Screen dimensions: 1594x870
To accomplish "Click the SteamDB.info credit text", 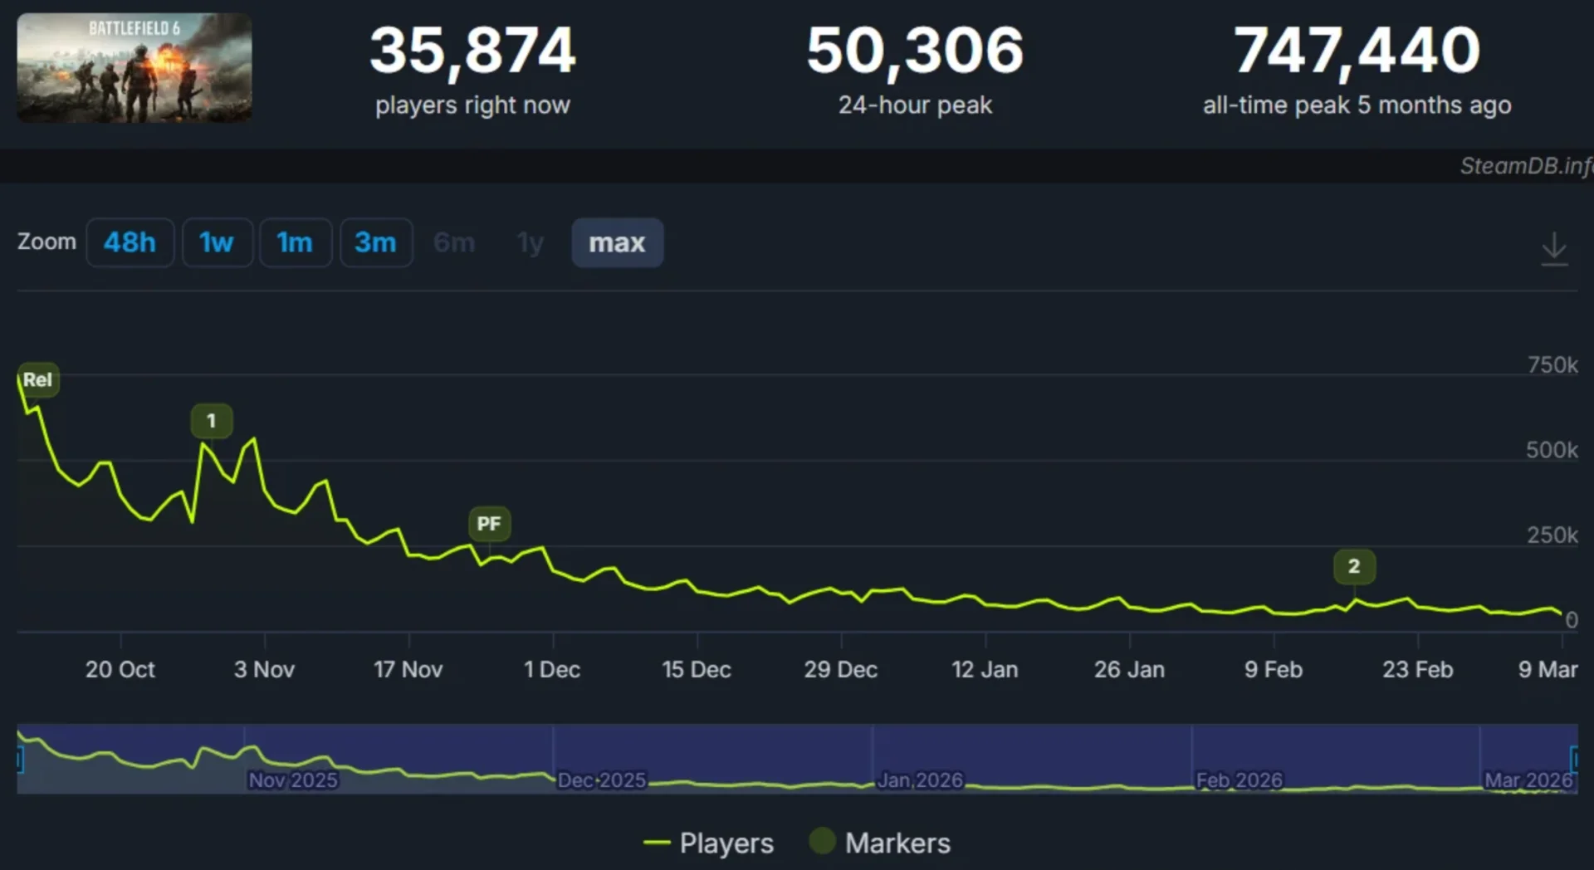I will [1526, 166].
